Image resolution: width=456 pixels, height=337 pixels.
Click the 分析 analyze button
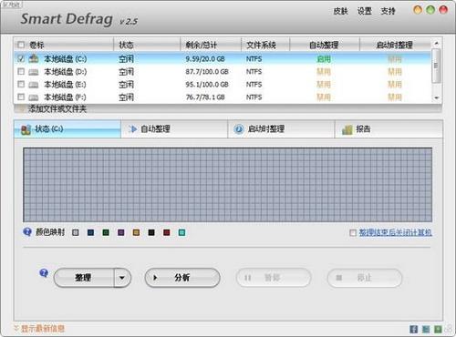(x=182, y=278)
